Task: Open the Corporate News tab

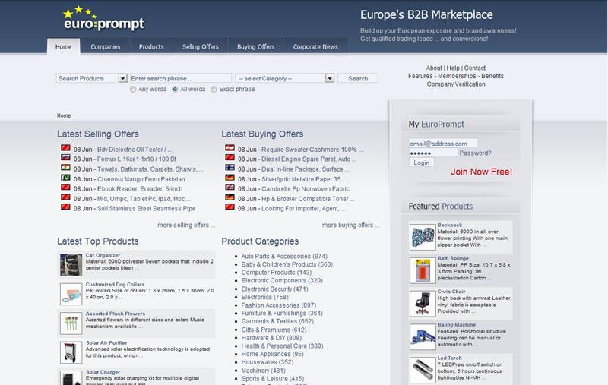Action: 315,47
